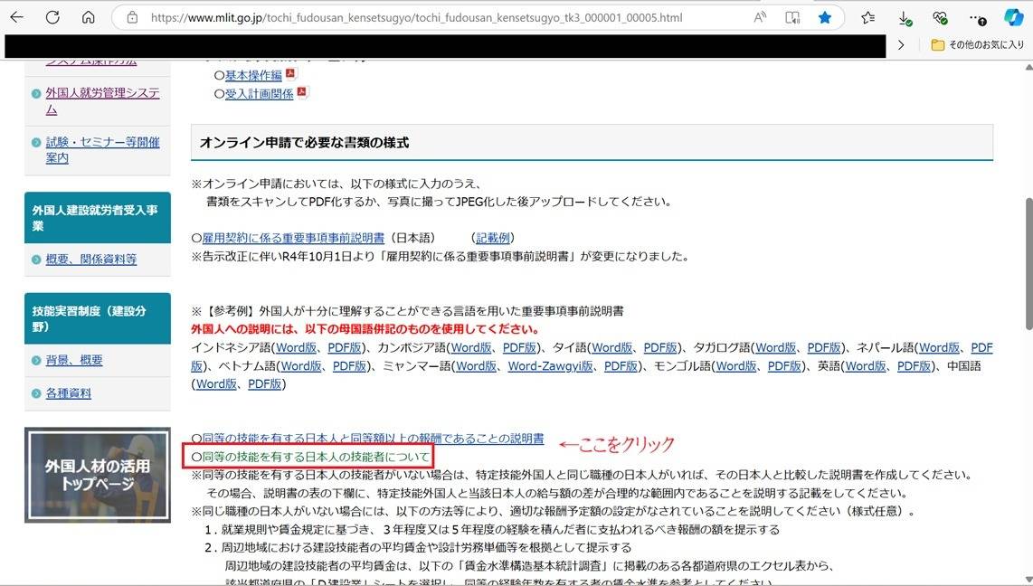Expand favorites bar overflow chevron

[901, 44]
